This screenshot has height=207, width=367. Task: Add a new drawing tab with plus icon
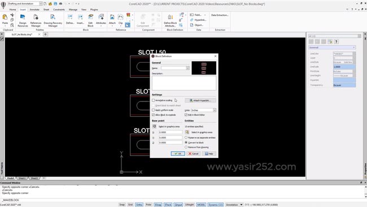tap(45, 34)
